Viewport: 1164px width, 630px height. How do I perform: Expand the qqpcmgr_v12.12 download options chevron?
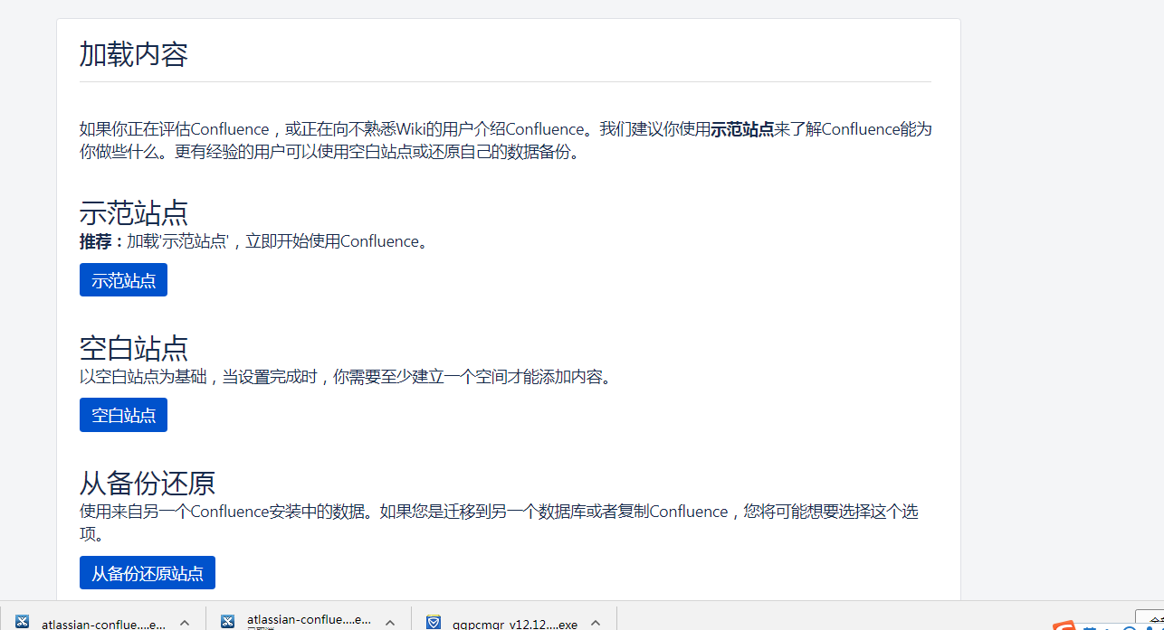(596, 622)
